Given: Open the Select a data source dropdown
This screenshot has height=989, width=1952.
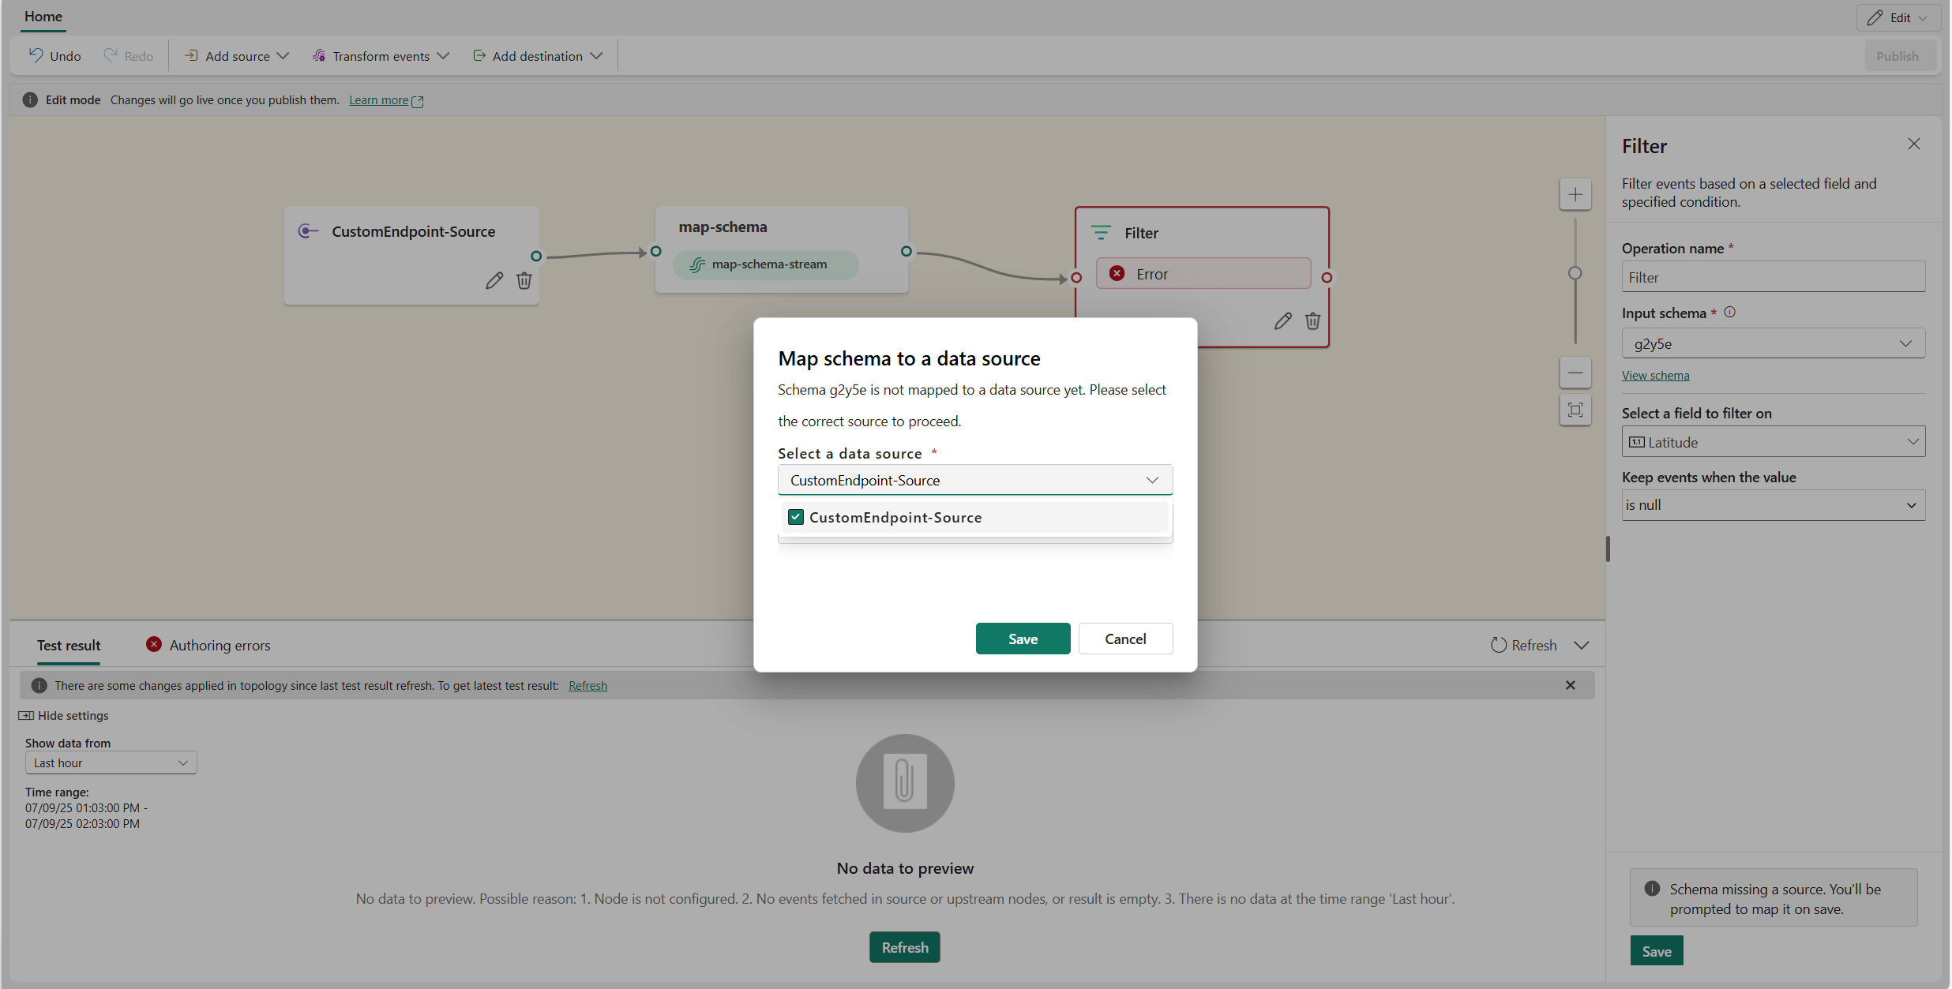Looking at the screenshot, I should coord(975,480).
